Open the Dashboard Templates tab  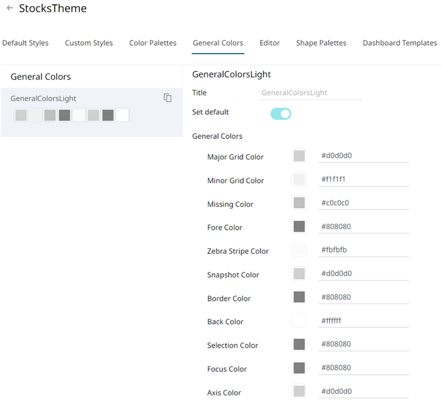click(x=400, y=43)
